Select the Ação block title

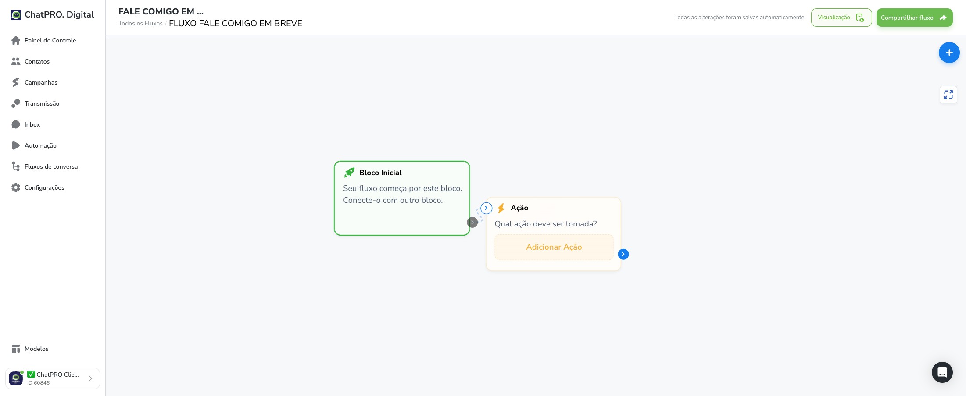(x=519, y=208)
